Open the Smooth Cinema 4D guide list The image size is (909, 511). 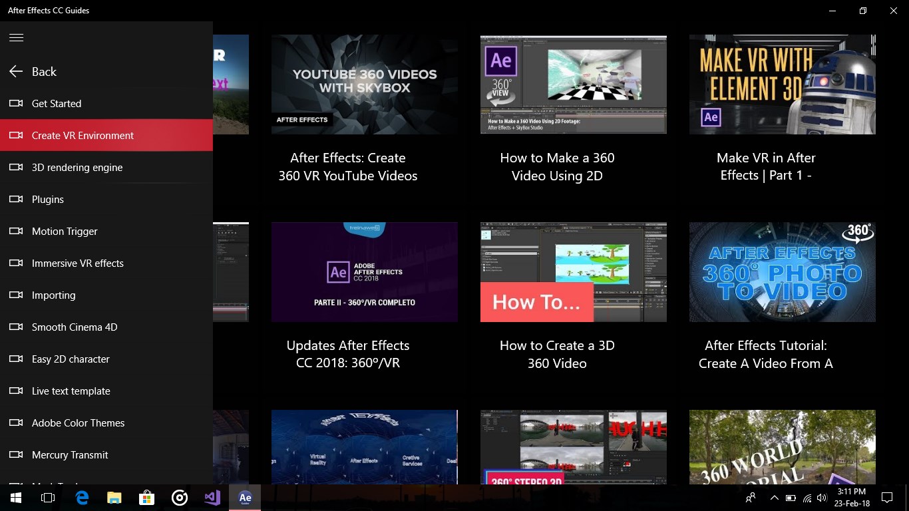pos(106,327)
